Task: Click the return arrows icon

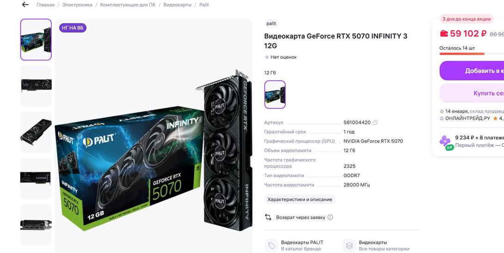Action: click(x=268, y=217)
